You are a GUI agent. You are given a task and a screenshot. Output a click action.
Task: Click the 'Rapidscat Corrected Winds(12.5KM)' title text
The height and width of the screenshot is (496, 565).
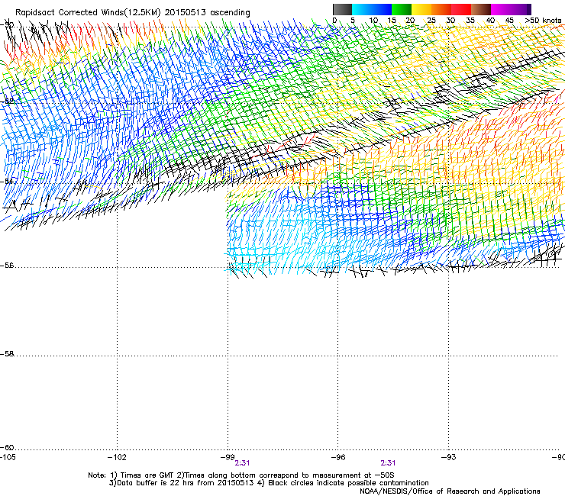pos(88,13)
